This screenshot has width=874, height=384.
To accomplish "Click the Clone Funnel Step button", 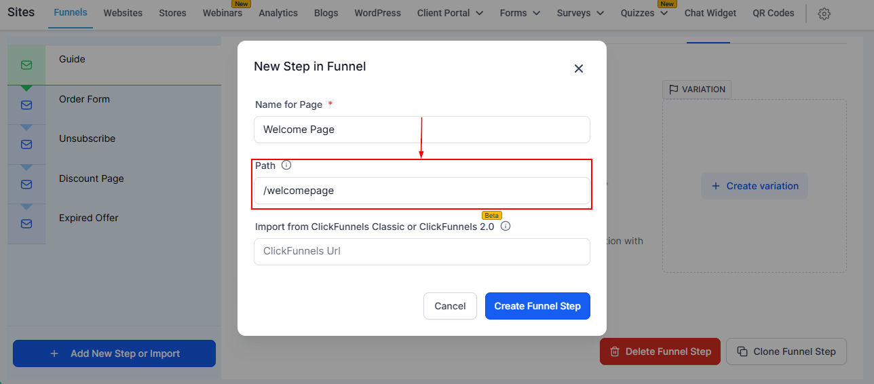I will (786, 351).
